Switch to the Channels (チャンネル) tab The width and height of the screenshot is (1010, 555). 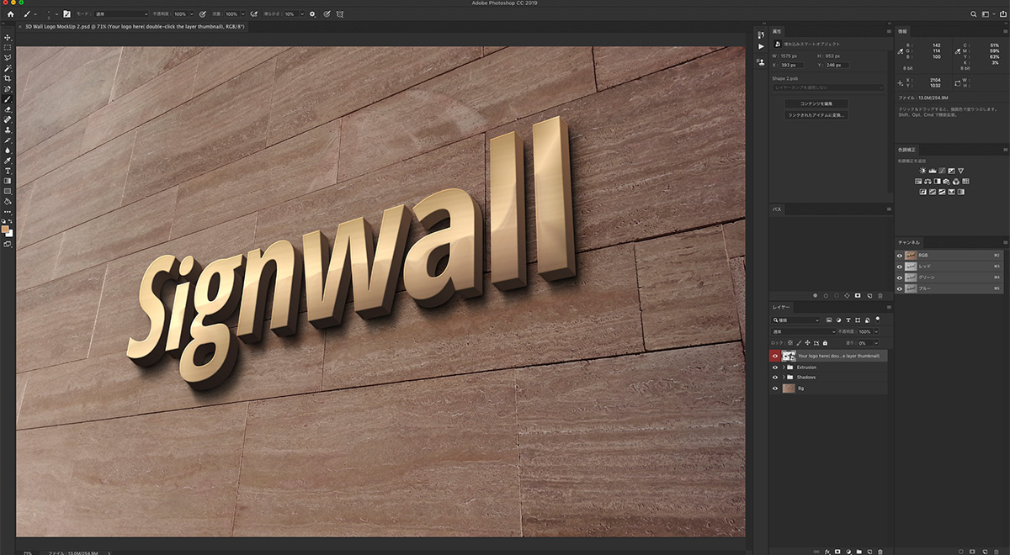909,241
